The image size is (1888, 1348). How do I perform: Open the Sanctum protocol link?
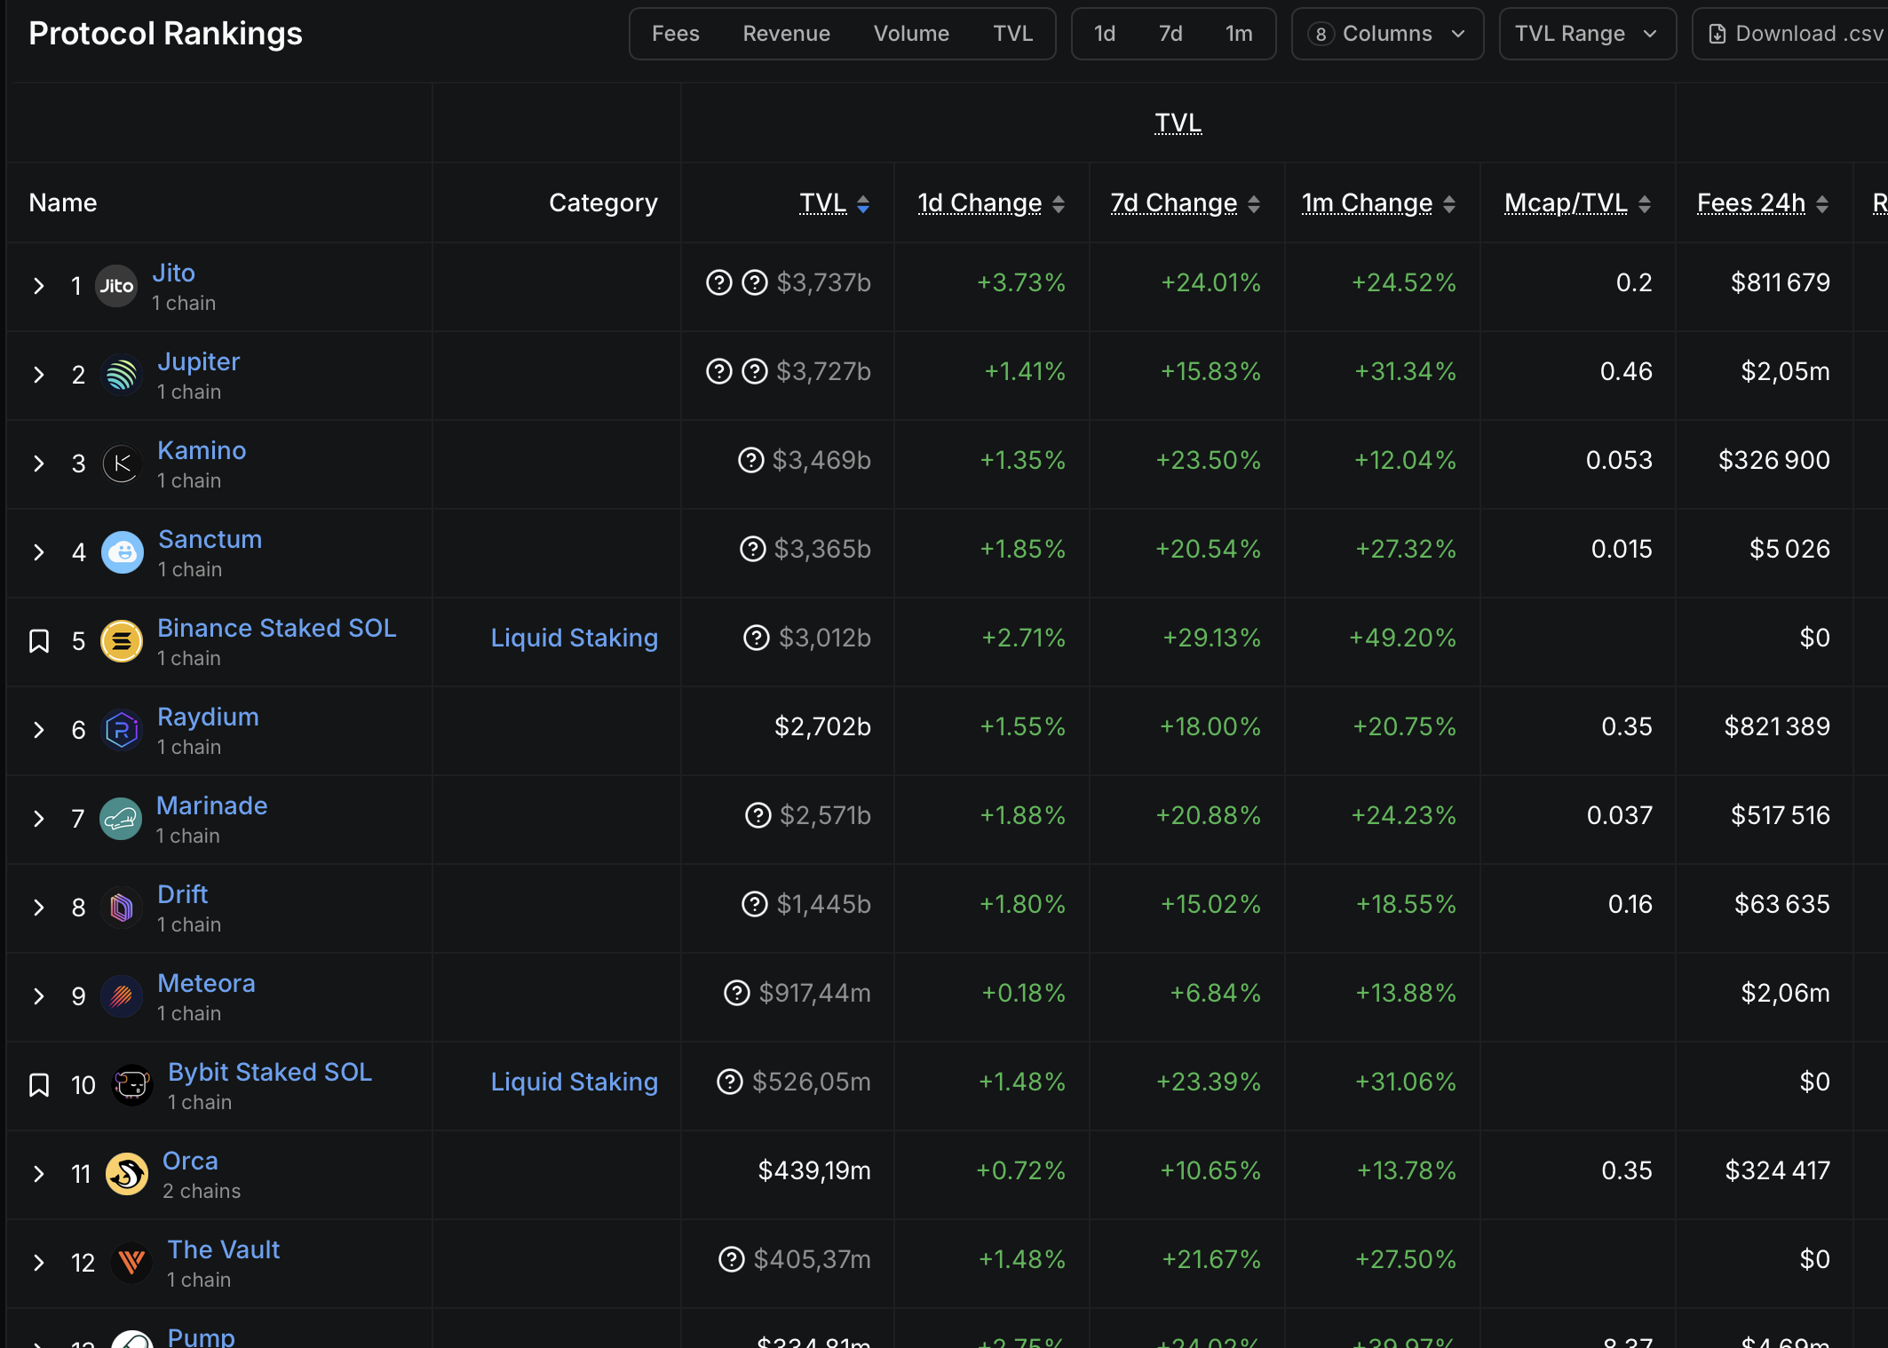coord(210,539)
